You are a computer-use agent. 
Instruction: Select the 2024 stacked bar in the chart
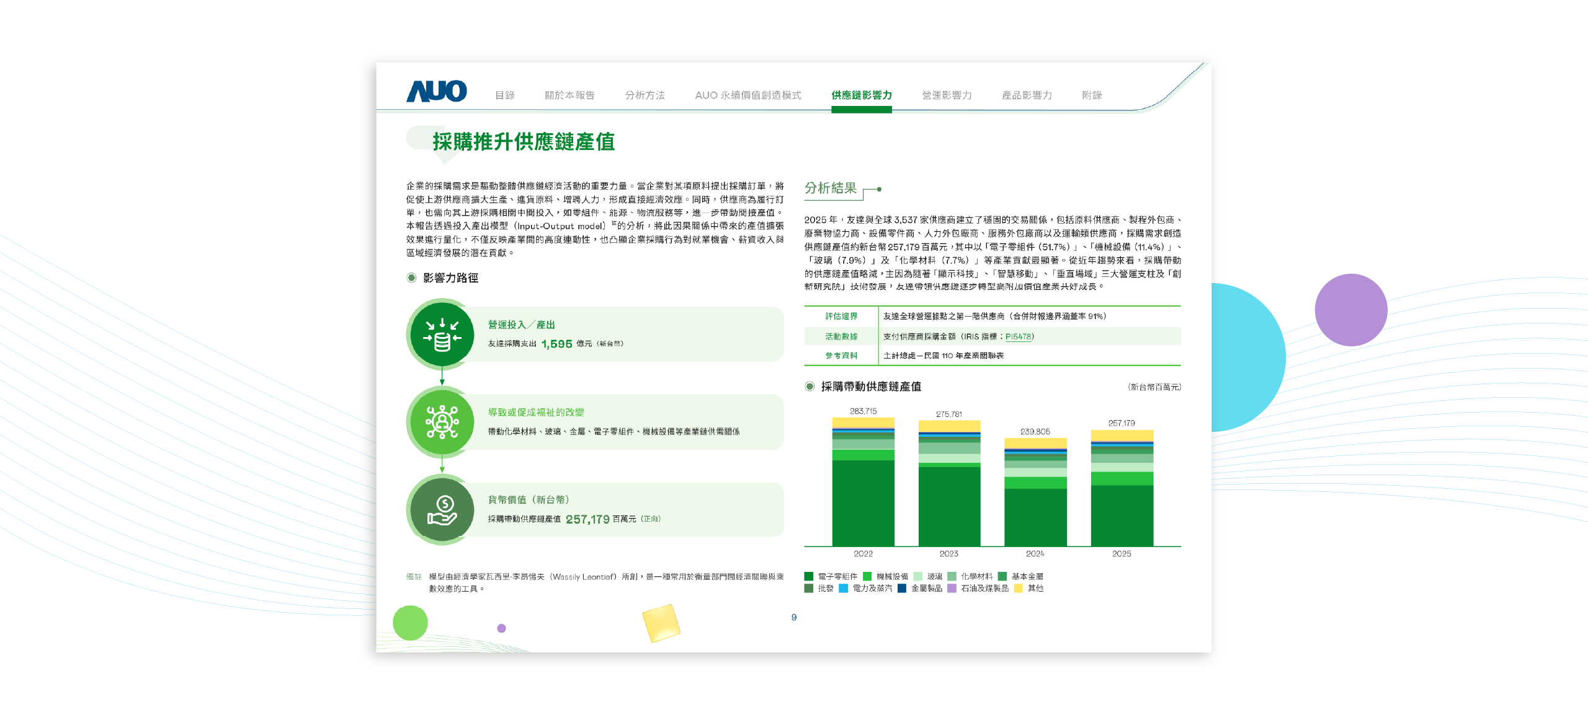(x=1035, y=493)
